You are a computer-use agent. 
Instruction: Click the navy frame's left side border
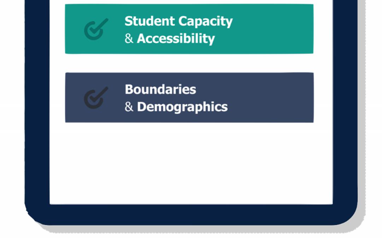(x=37, y=106)
